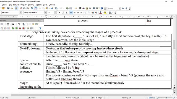Viewport: 177px width, 99px height.
Task: Open page preview icon
Action: tap(28, 8)
